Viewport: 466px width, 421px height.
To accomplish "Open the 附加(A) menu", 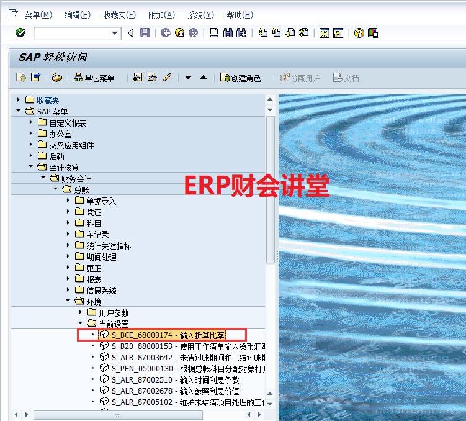I will pyautogui.click(x=162, y=14).
